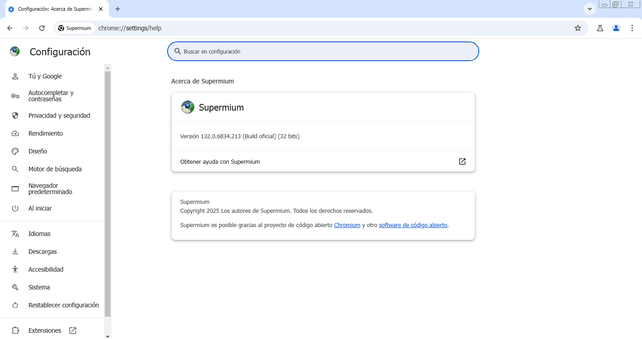Click the profile avatar icon
The width and height of the screenshot is (642, 339).
click(616, 28)
